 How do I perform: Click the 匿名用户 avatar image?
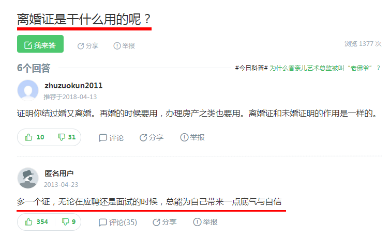[28, 178]
